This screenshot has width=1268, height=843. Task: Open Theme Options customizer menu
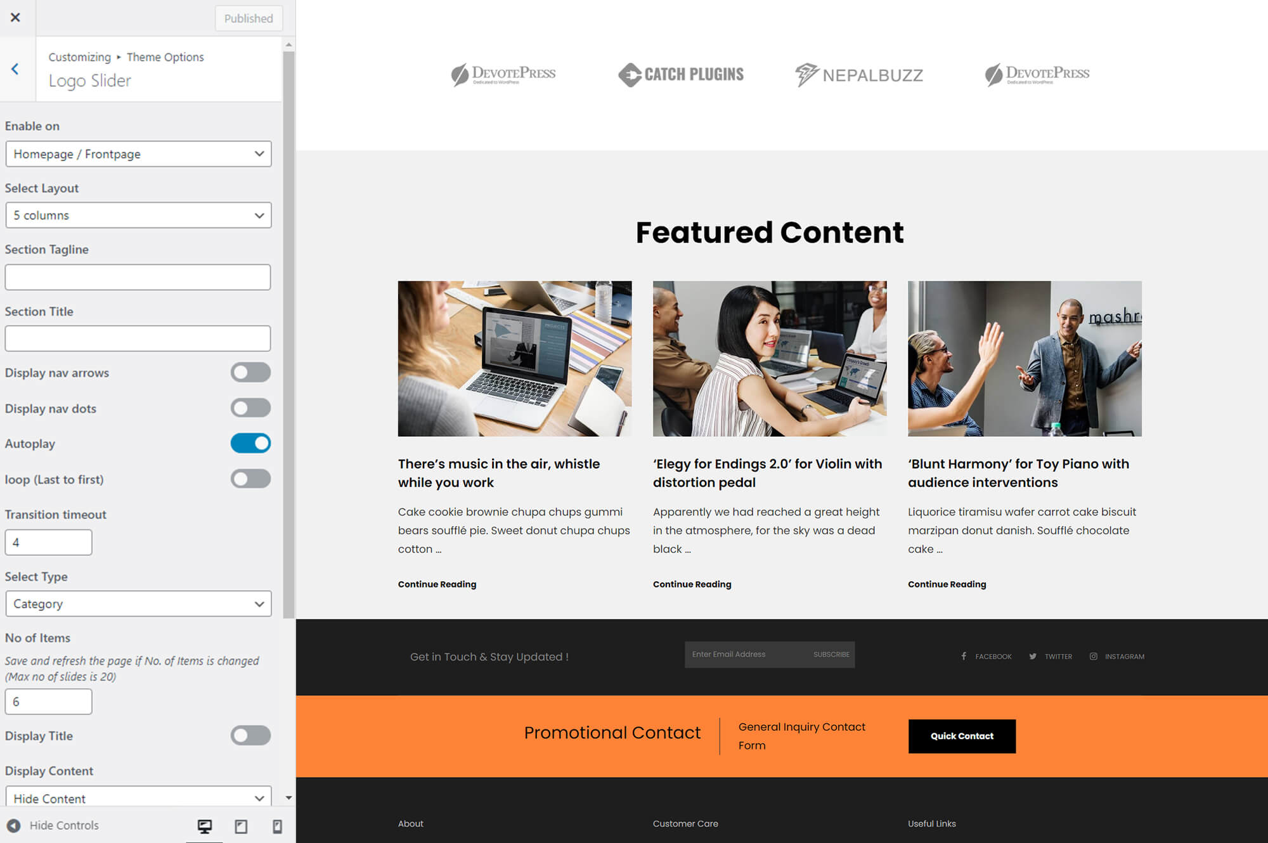click(165, 56)
